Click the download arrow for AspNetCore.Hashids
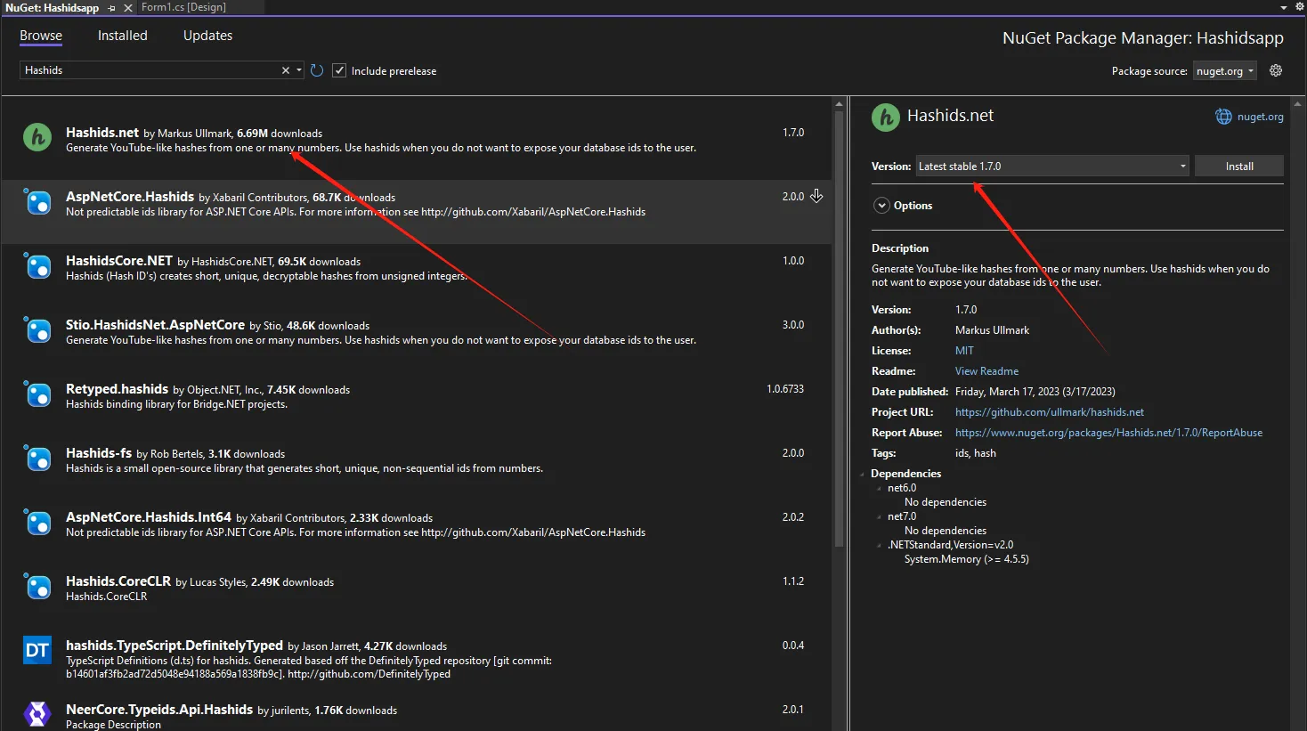 [x=816, y=196]
